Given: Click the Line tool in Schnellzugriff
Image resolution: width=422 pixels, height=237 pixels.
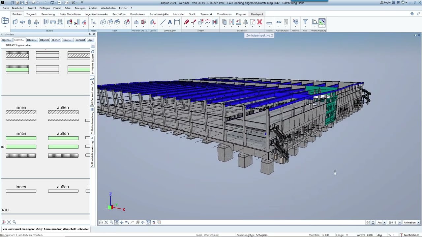Looking at the screenshot, I should [x=163, y=22].
